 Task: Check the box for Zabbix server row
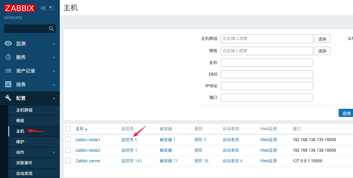pyautogui.click(x=68, y=161)
